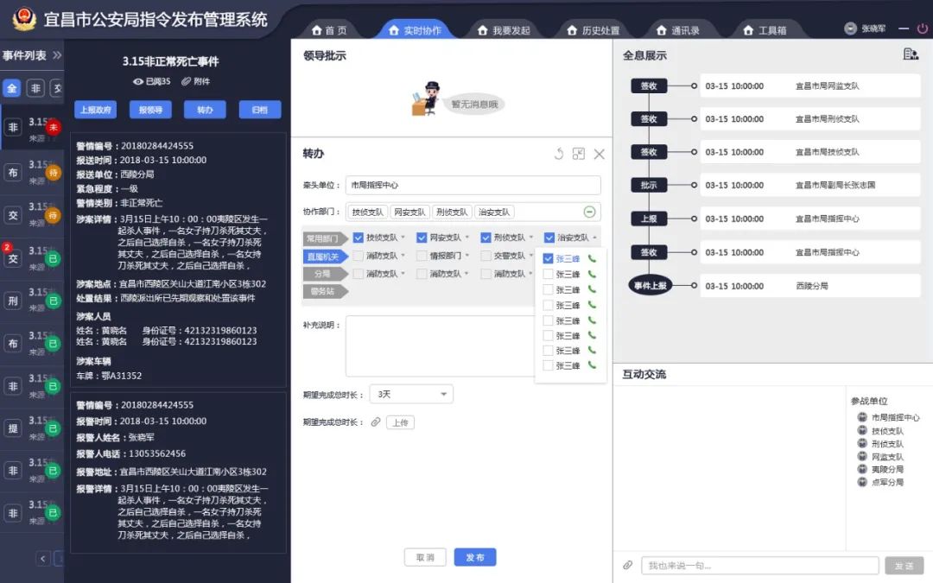Open the 张晓军 user avatar menu
933x583 pixels.
pyautogui.click(x=849, y=27)
